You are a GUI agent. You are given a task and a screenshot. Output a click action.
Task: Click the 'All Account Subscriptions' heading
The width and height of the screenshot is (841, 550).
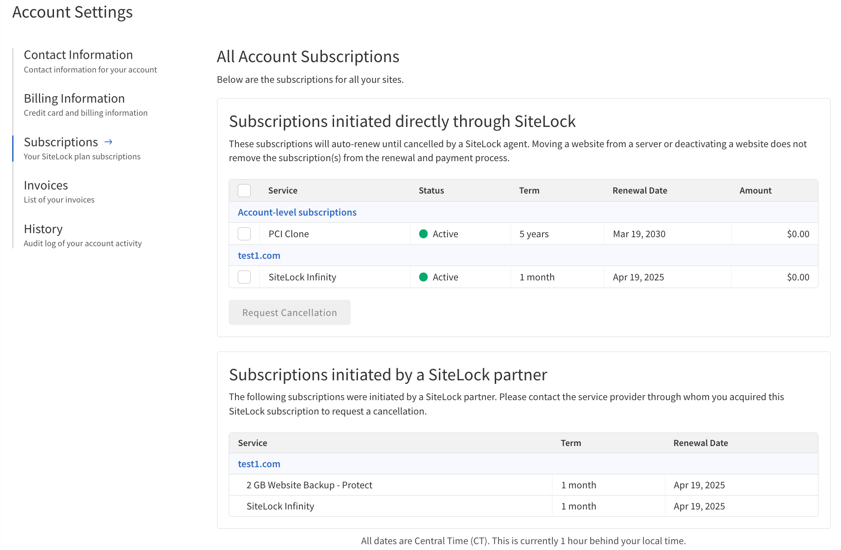coord(308,57)
